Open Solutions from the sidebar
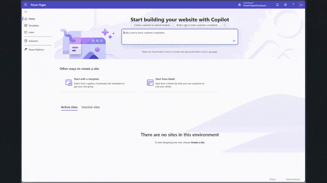 coord(33,41)
